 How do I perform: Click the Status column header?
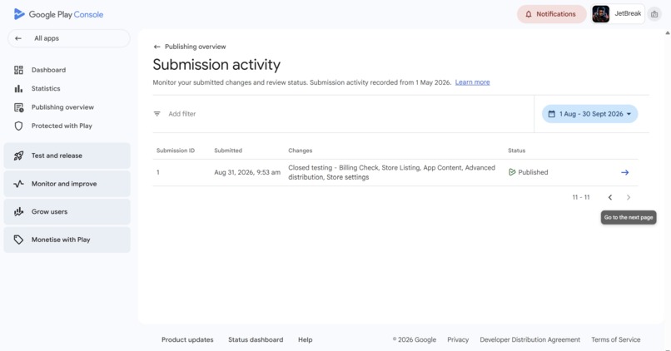tap(516, 151)
